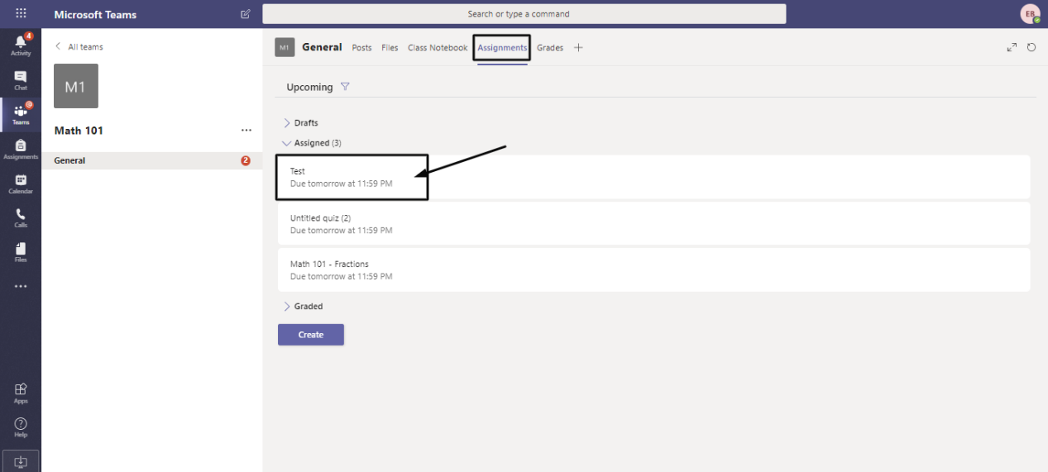This screenshot has width=1048, height=472.
Task: Select the Assignments tab
Action: (502, 48)
